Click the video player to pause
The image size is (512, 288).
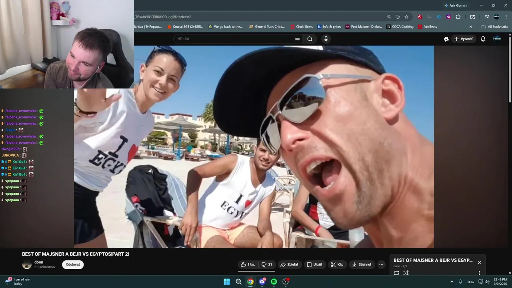pos(254,146)
